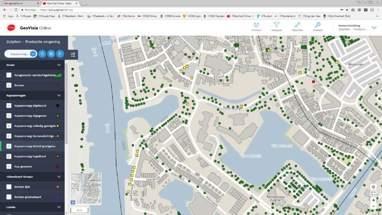Uncheck the Bomen layer checkbox
The image size is (382, 215).
pos(9,85)
